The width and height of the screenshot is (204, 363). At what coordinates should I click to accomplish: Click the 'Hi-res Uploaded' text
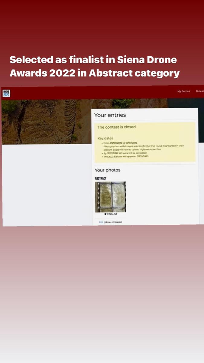[x=114, y=222]
